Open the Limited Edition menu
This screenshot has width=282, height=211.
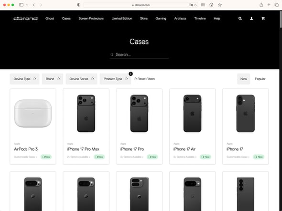[122, 18]
